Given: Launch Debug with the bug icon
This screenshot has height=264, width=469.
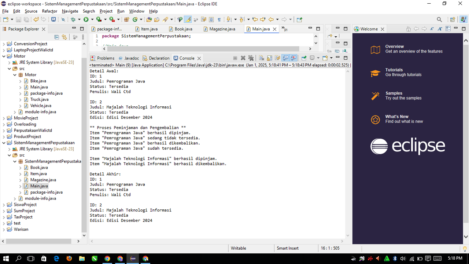Looking at the screenshot, I should point(73,19).
